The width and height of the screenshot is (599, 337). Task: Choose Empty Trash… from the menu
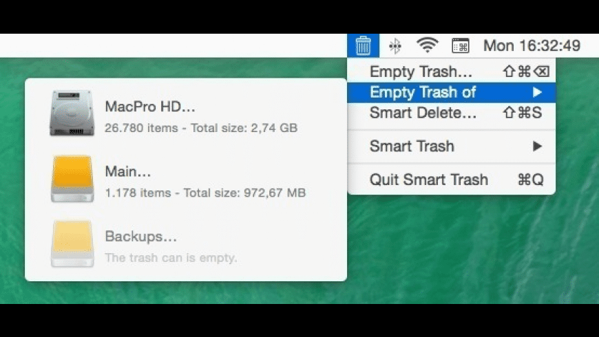pyautogui.click(x=451, y=72)
